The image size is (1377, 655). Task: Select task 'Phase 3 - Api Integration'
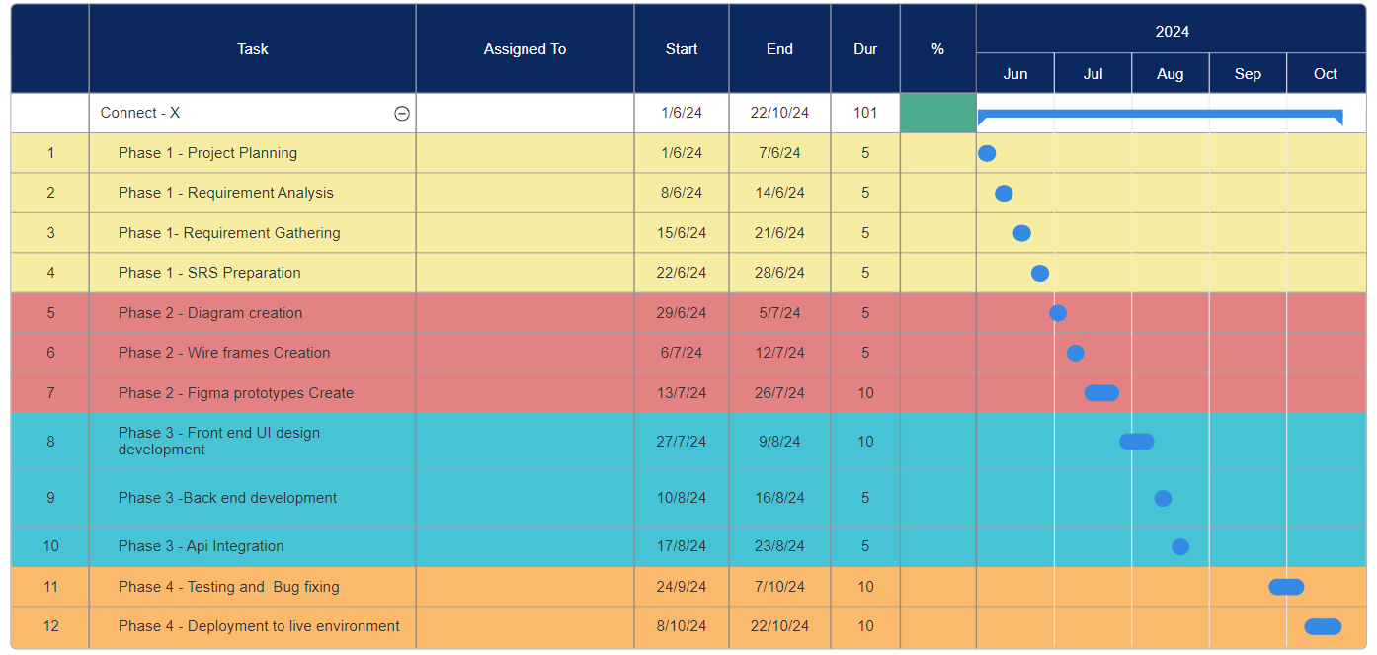(201, 546)
